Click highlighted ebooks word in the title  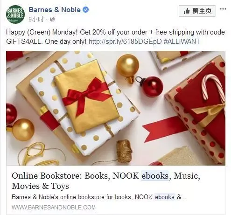pos(155,176)
